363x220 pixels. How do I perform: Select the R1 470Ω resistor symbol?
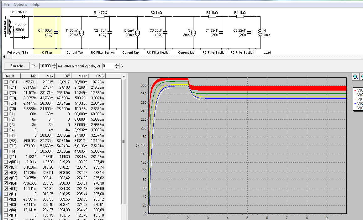pos(101,17)
